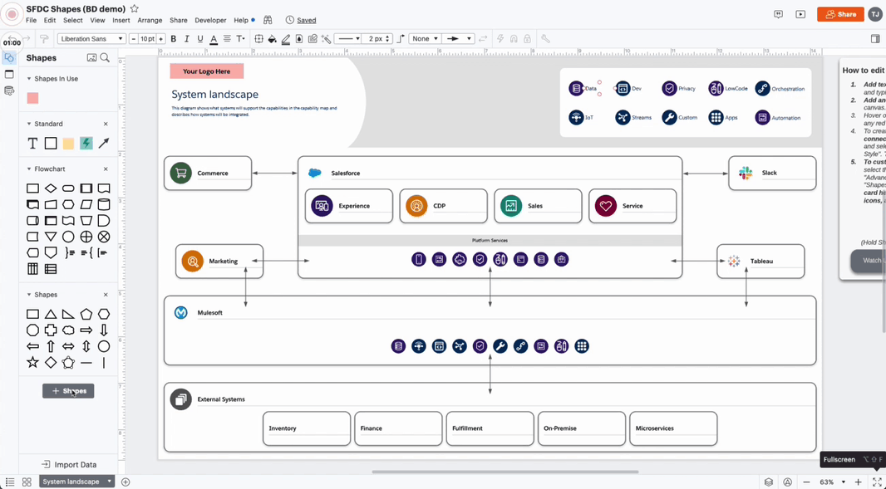Click the add Shapes button
The width and height of the screenshot is (886, 489).
click(x=68, y=391)
